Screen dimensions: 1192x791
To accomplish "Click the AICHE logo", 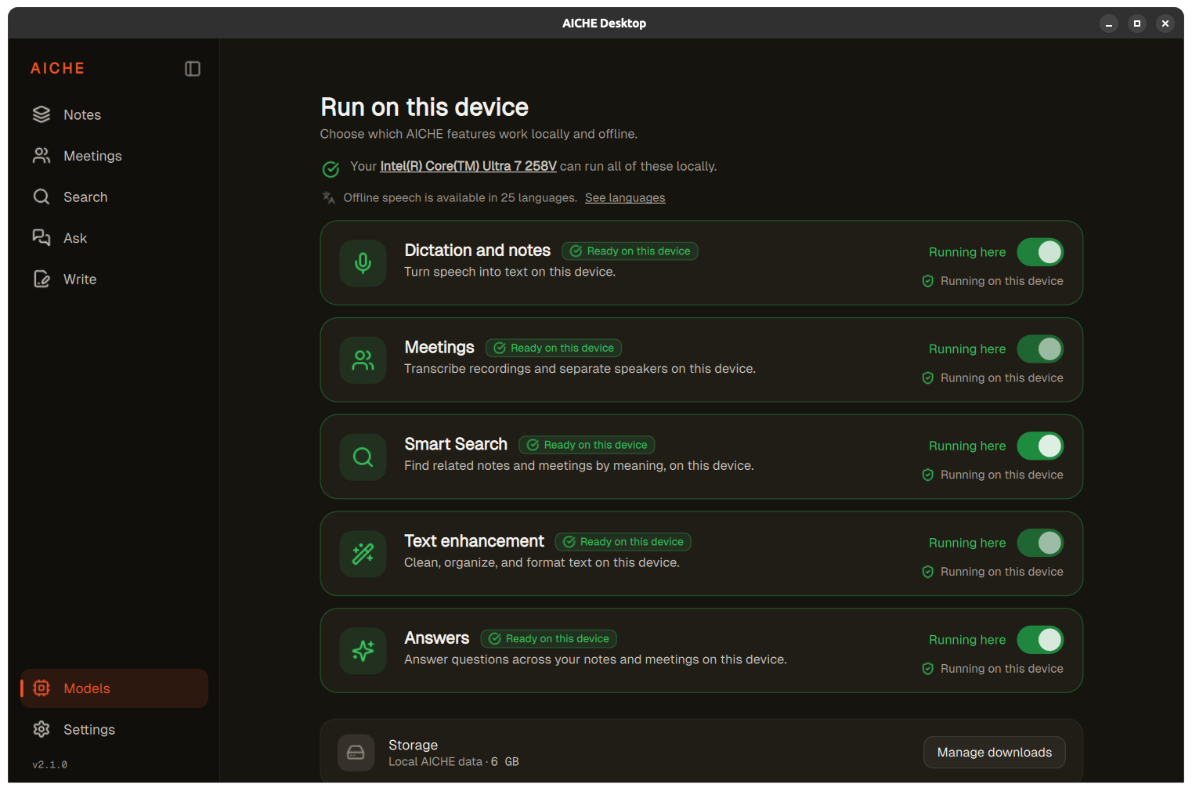I will [x=58, y=69].
